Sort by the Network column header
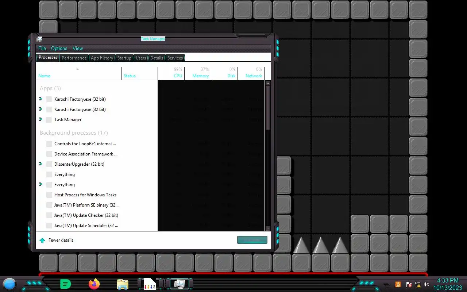This screenshot has height=292, width=467. coord(251,73)
